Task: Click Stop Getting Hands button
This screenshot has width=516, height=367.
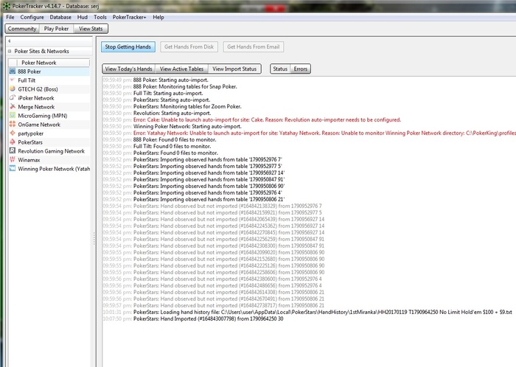Action: coord(128,46)
